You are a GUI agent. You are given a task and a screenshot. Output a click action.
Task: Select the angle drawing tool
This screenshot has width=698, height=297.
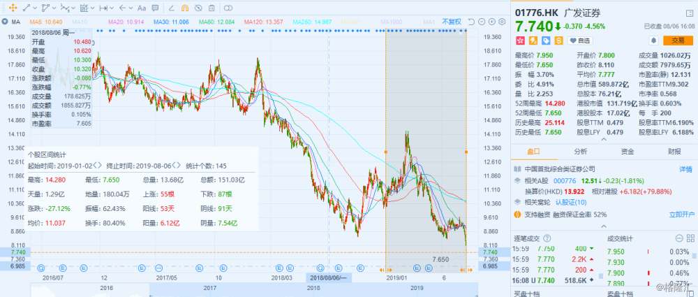pos(172,8)
